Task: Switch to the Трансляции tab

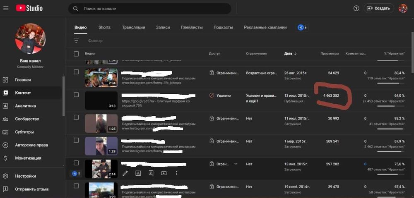Action: [x=133, y=27]
